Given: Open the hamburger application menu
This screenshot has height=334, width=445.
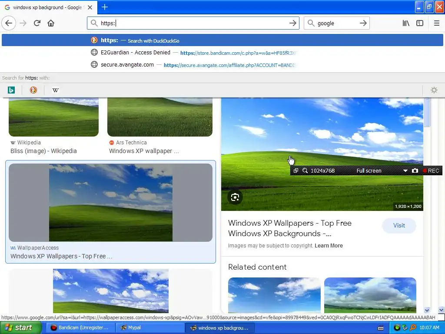Looking at the screenshot, I should tap(436, 23).
